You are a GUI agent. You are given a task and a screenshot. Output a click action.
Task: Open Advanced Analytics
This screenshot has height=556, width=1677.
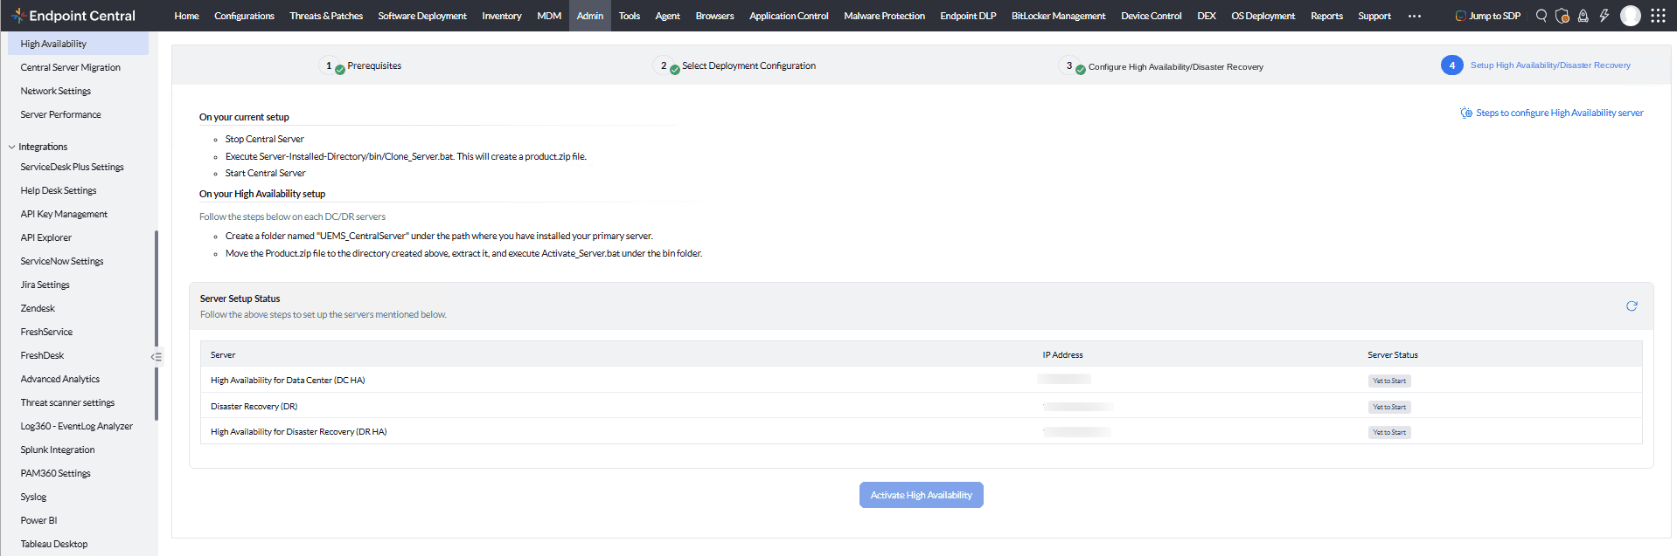coord(60,379)
